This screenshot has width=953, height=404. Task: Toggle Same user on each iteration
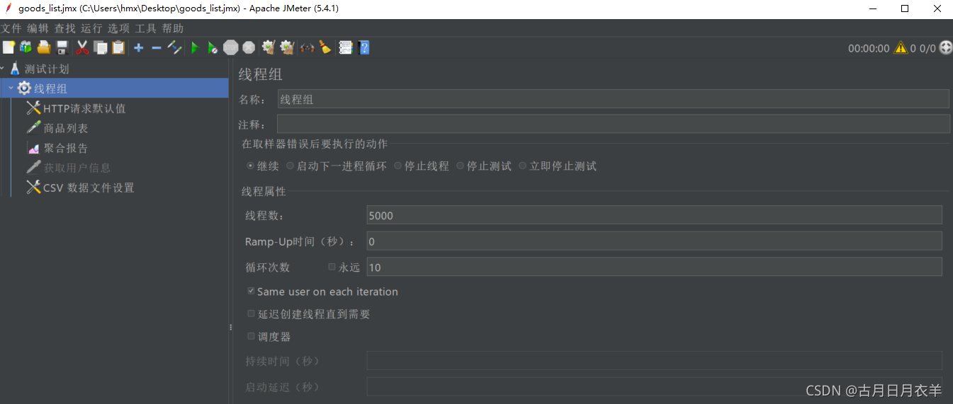(251, 291)
